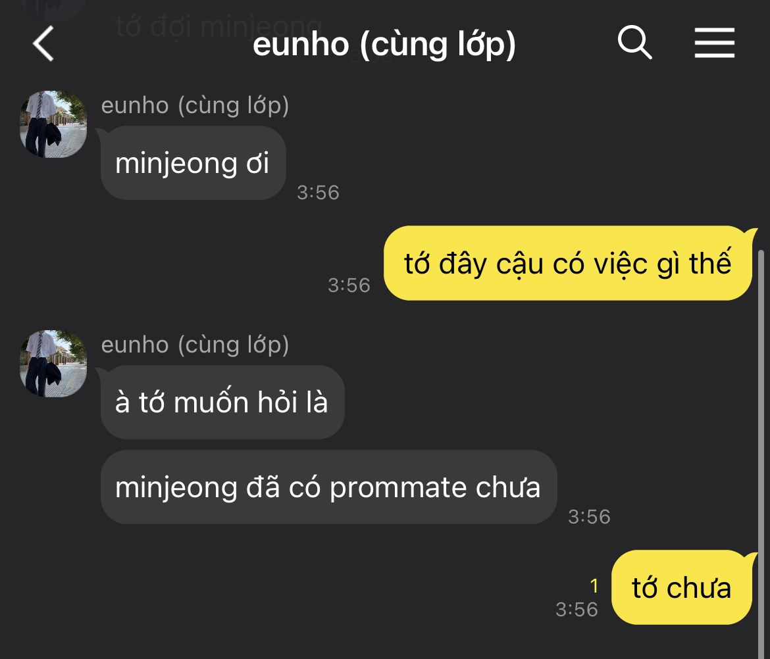This screenshot has width=770, height=659.
Task: Tap timestamp next to the prommate message
Action: (x=589, y=517)
